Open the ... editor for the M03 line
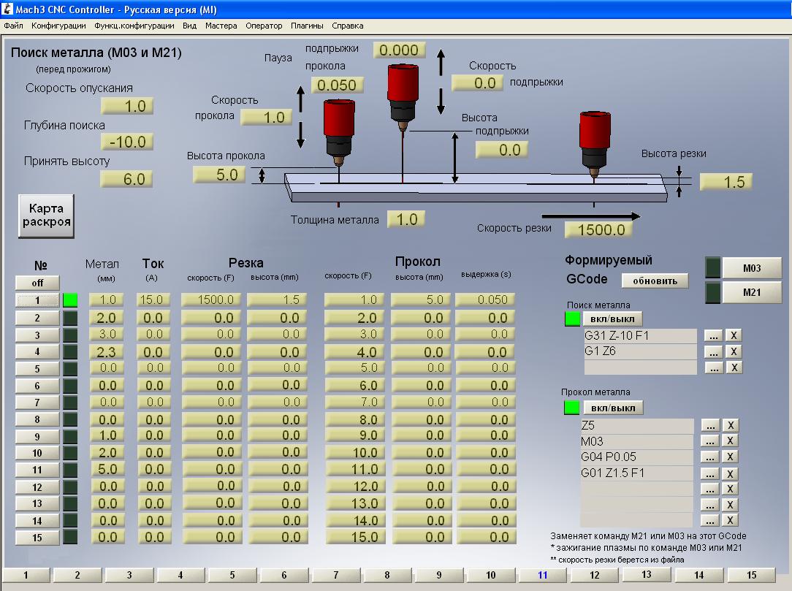This screenshot has width=792, height=591. [x=710, y=441]
